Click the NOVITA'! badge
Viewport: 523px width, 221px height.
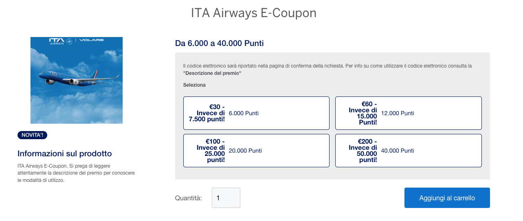33,135
